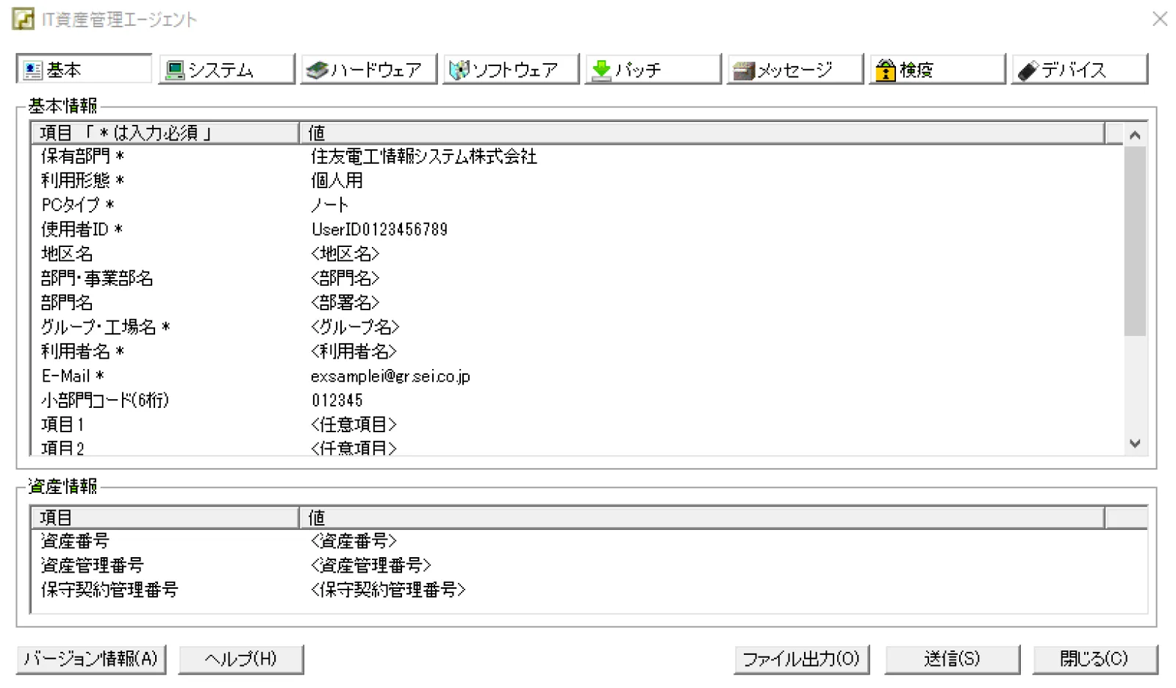Click the <保守契約管理番号> value

[388, 590]
